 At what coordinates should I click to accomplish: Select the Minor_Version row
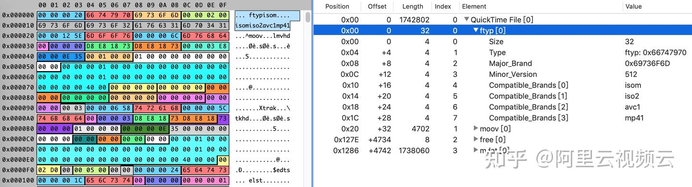(x=502, y=74)
